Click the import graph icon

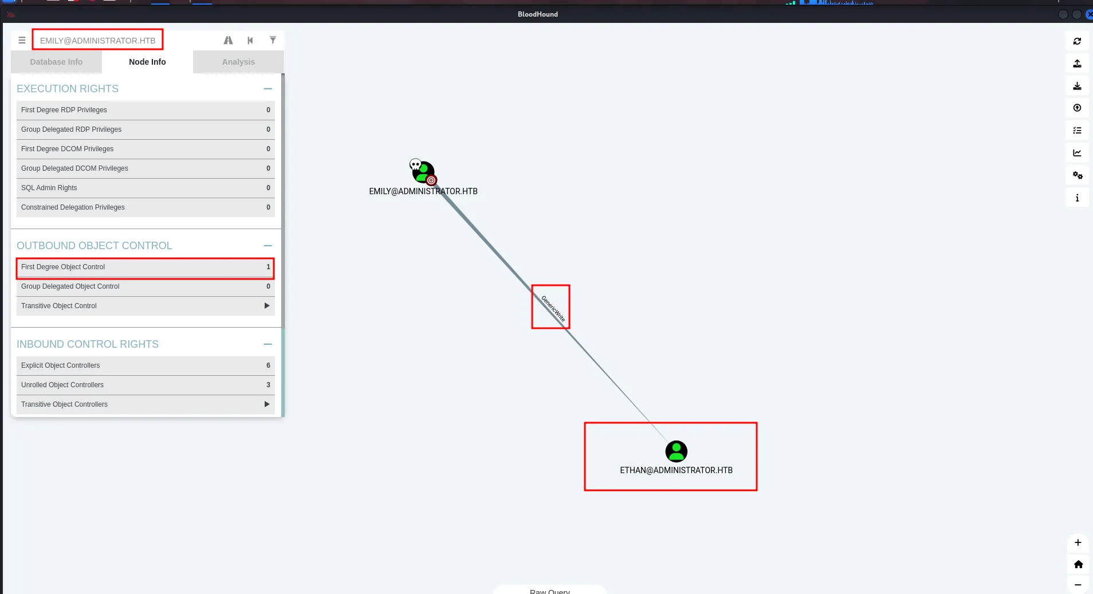(1077, 86)
